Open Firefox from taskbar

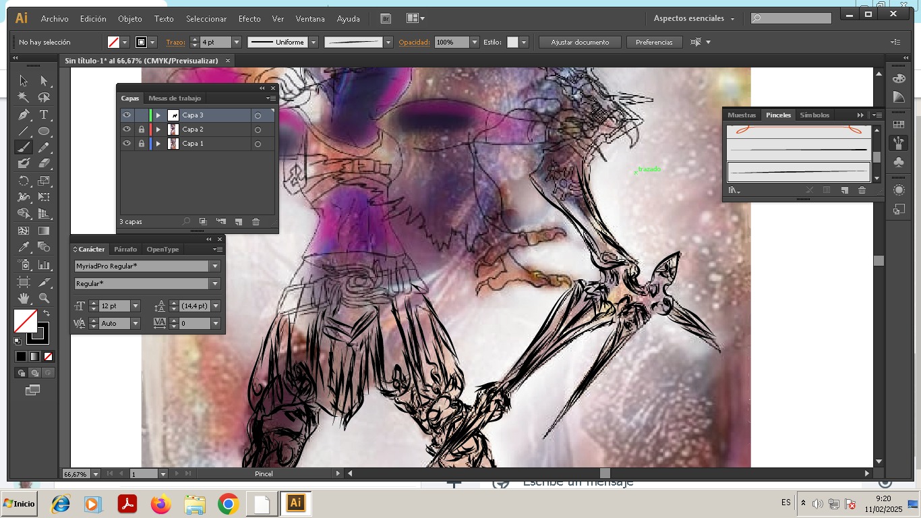coord(161,504)
